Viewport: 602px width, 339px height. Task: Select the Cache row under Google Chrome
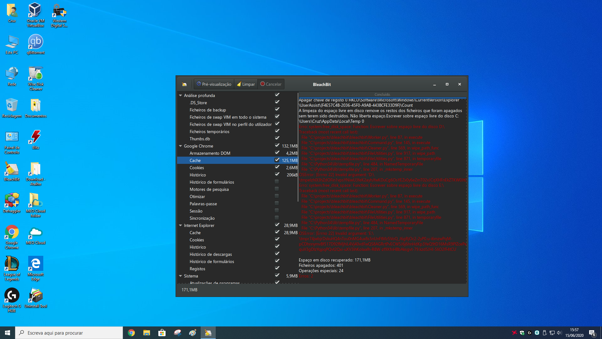(x=237, y=160)
